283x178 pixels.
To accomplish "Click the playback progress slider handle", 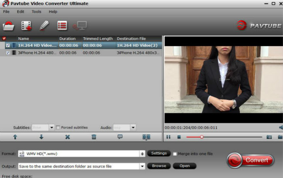I will [x=202, y=137].
